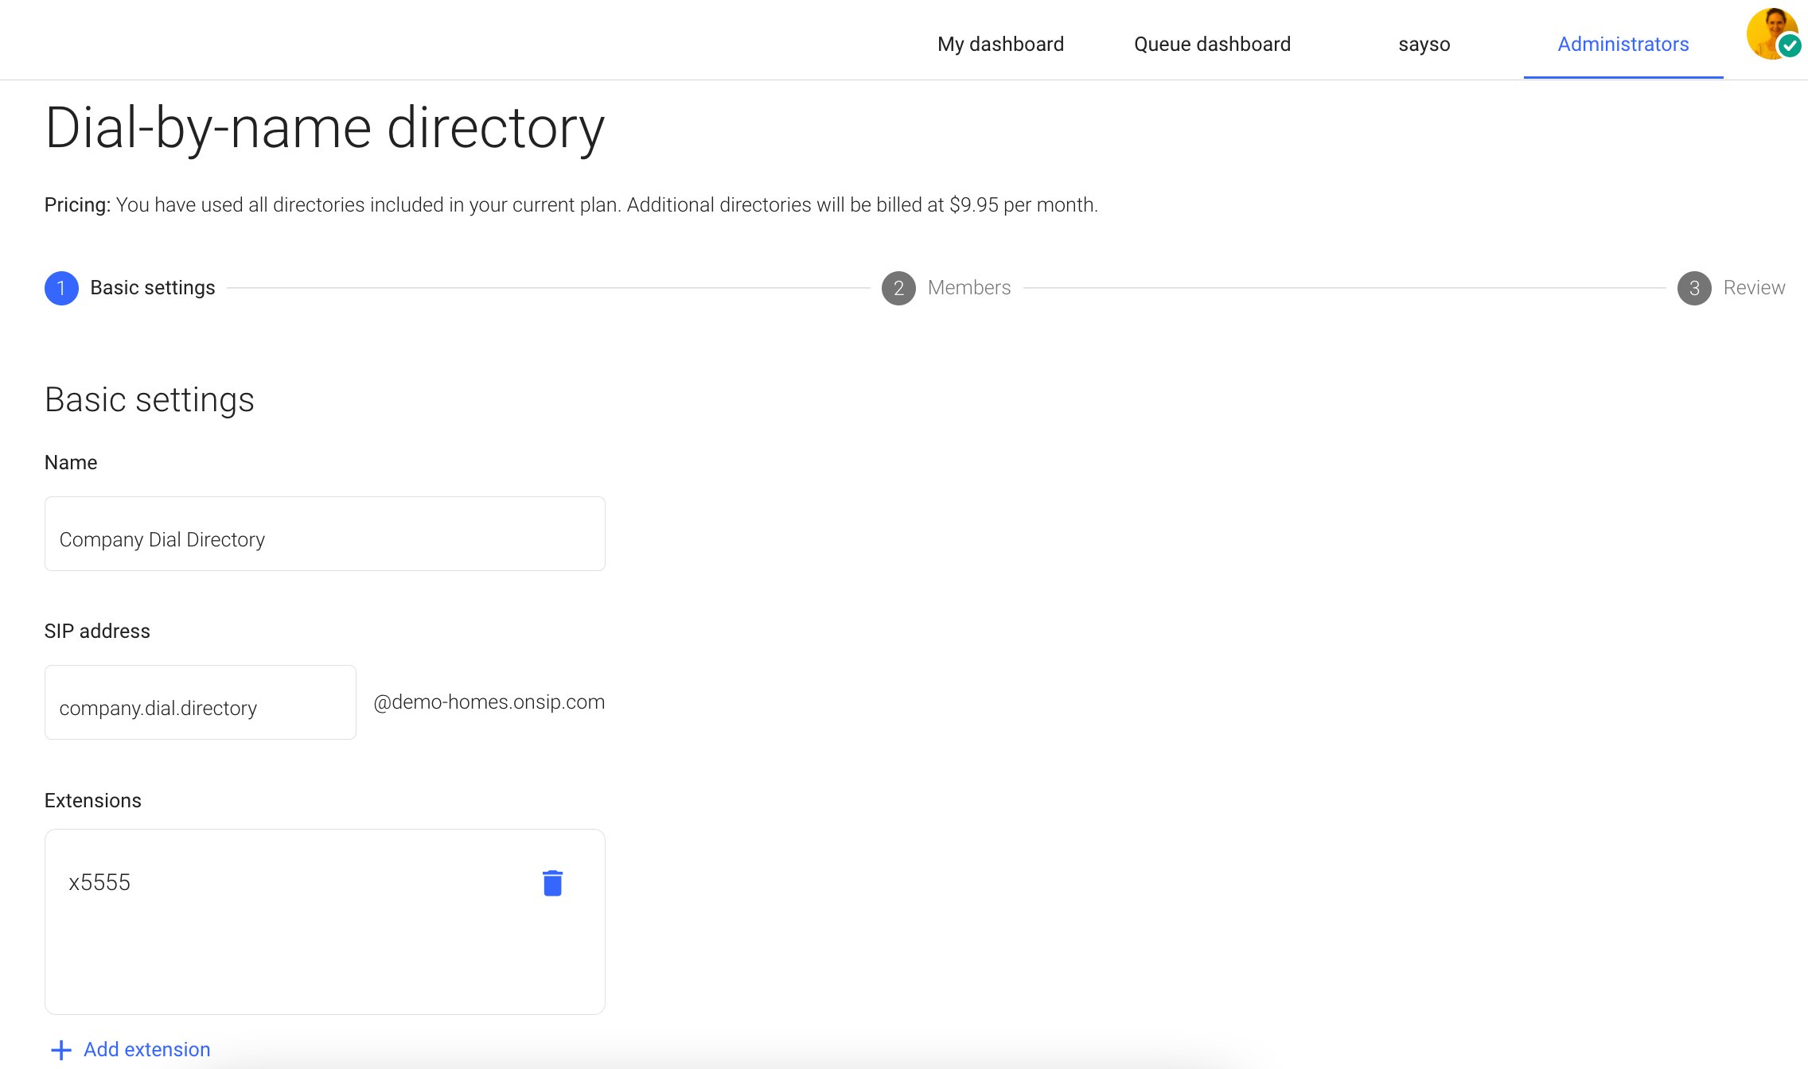Click the SIP address input field
Viewport: 1808px width, 1069px height.
point(200,703)
